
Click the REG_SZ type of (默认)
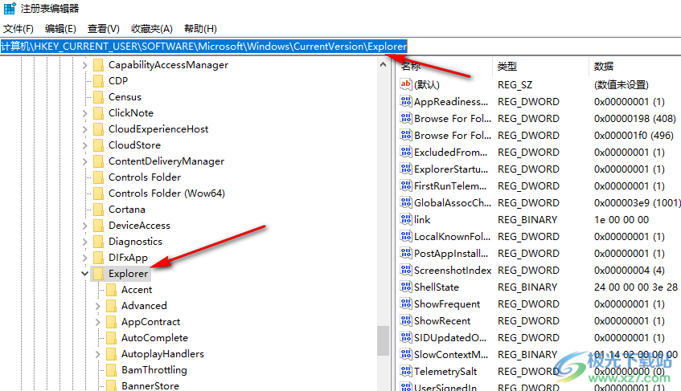tap(515, 84)
